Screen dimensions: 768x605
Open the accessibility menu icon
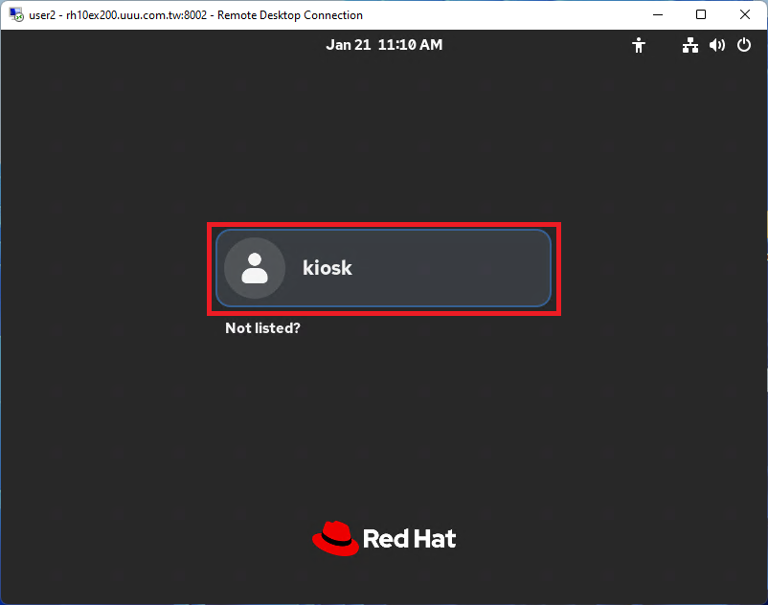click(639, 45)
